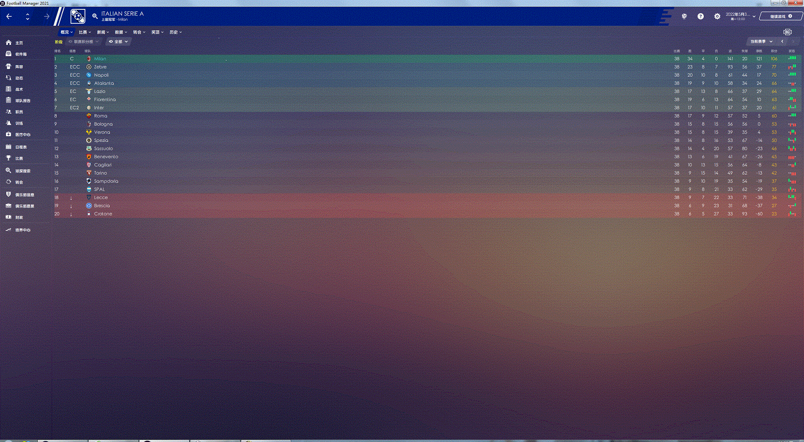The height and width of the screenshot is (442, 804).
Task: Click the search magnifier in the header
Action: 95,16
